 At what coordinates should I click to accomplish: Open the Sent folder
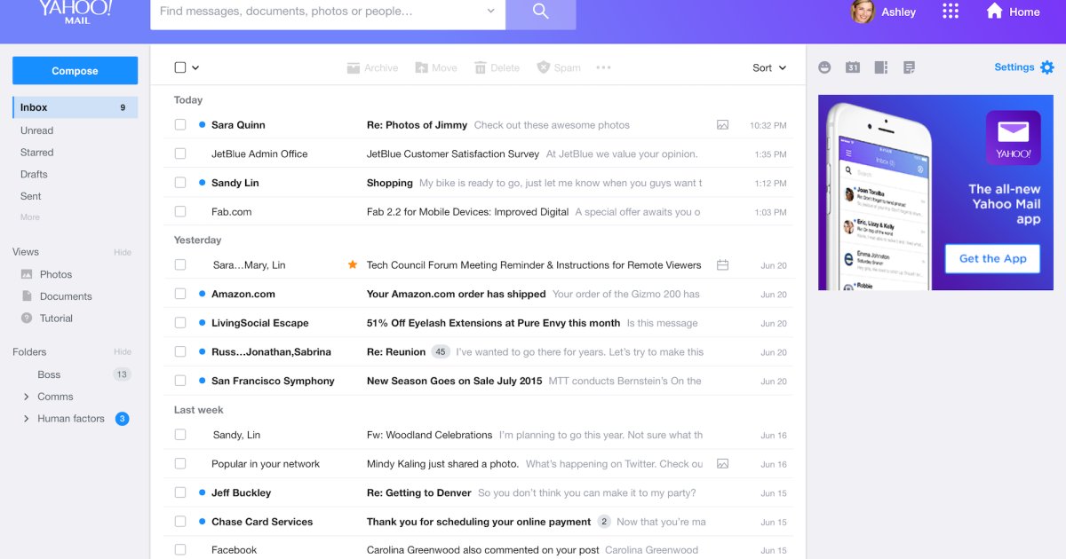click(31, 196)
